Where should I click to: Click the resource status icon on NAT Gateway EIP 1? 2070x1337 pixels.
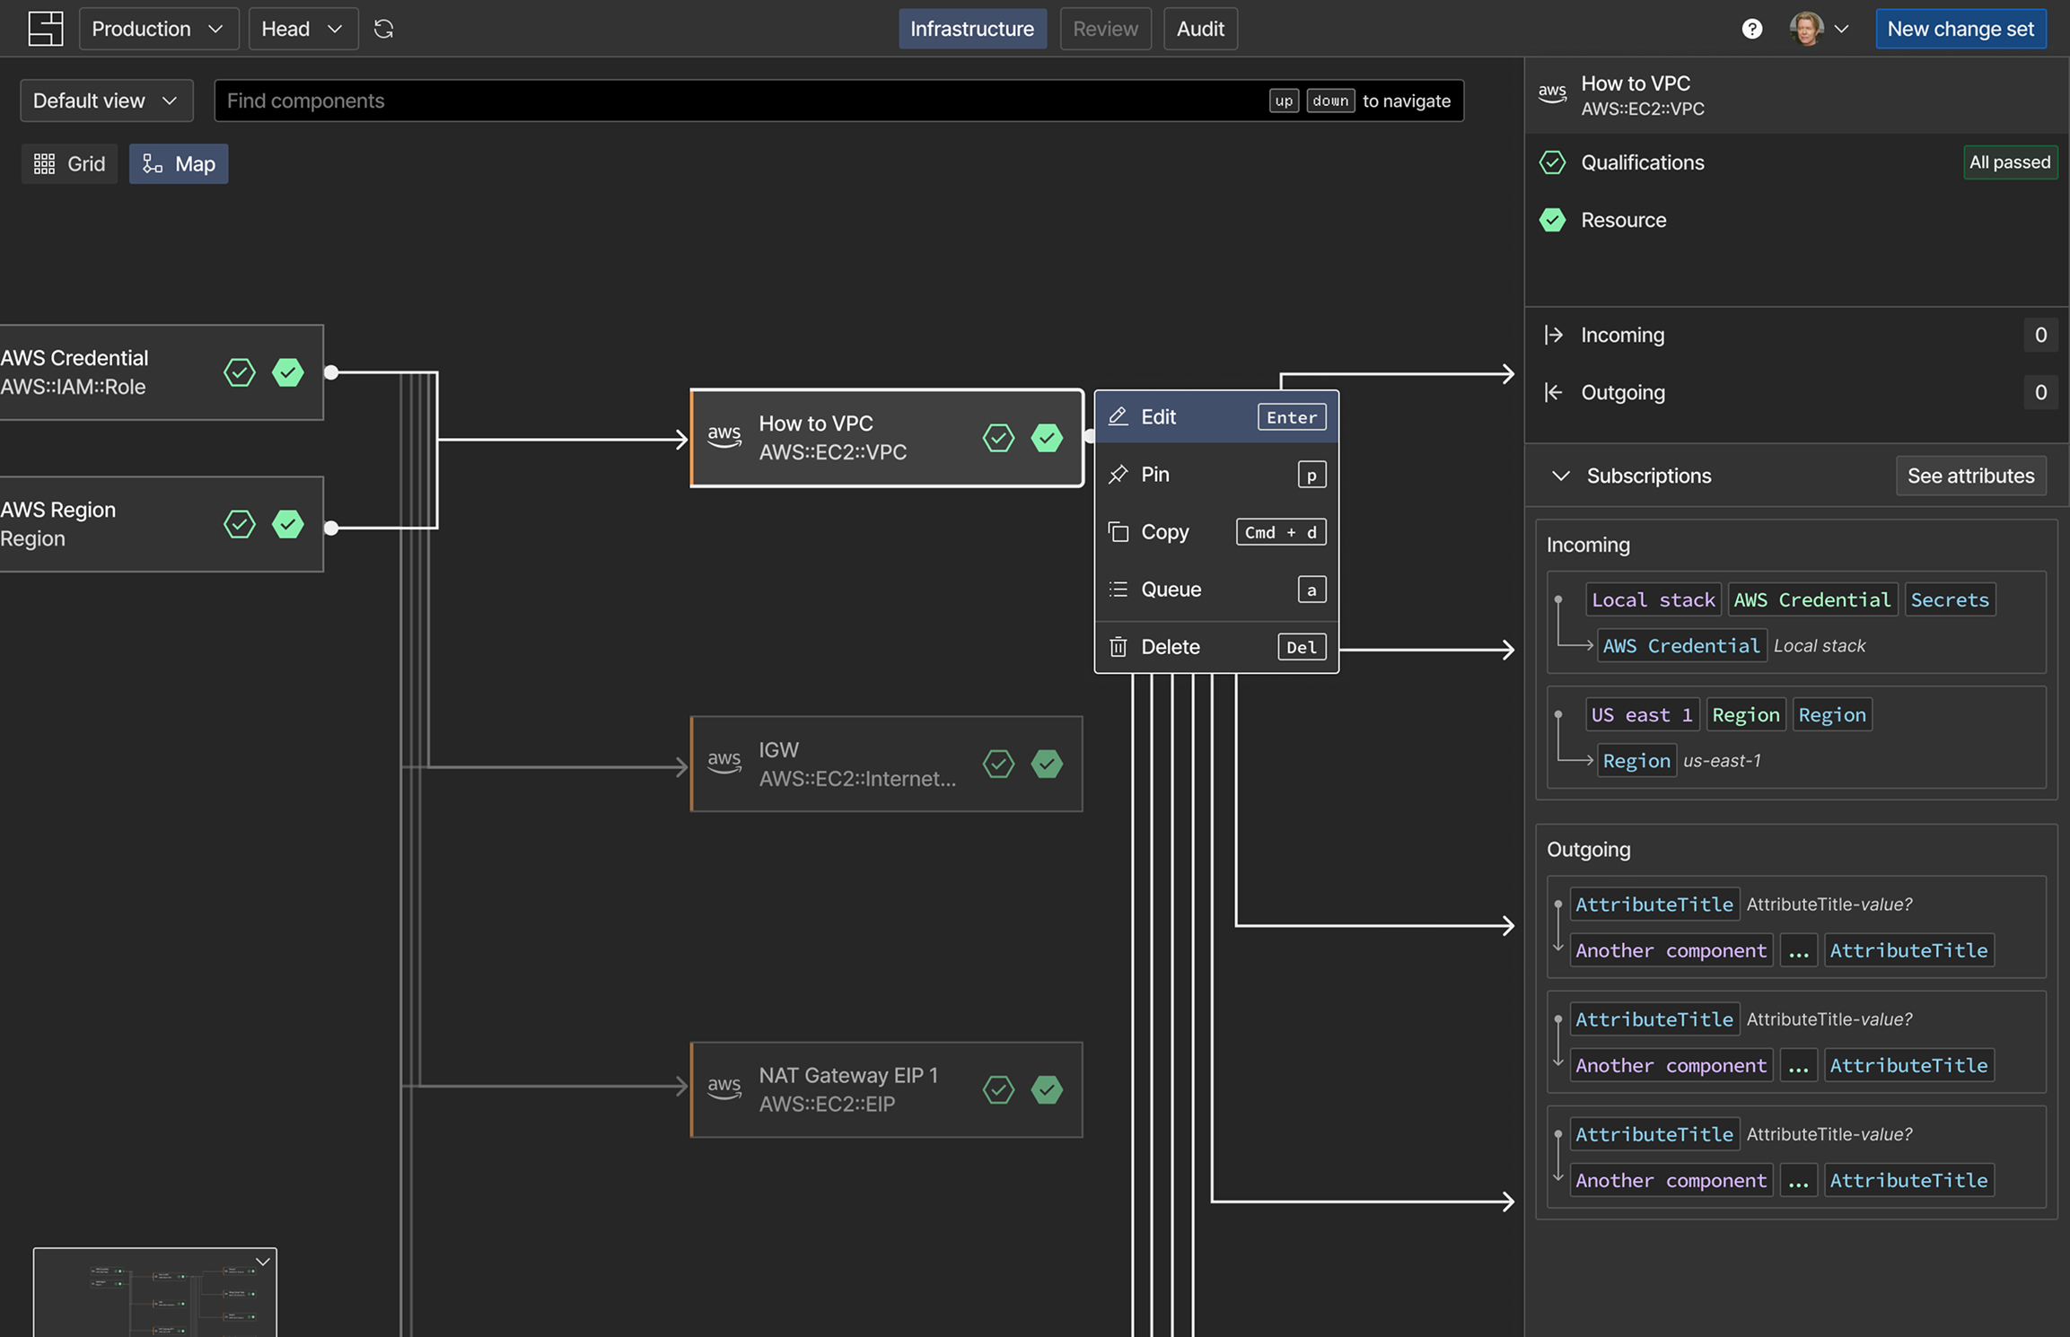[1047, 1089]
